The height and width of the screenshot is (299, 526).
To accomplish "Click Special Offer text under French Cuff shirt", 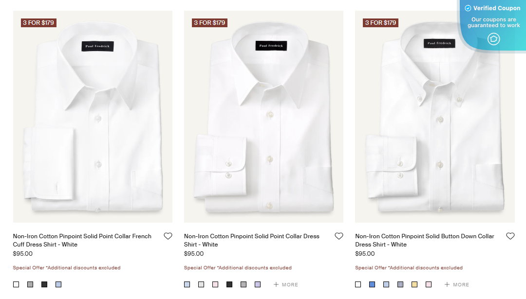I will (66, 267).
